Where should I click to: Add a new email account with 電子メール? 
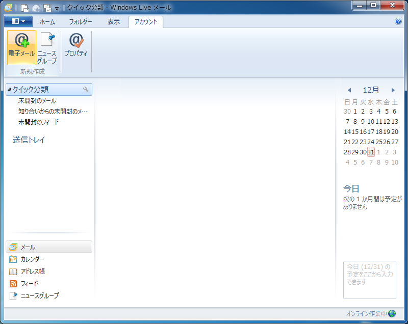(x=21, y=47)
